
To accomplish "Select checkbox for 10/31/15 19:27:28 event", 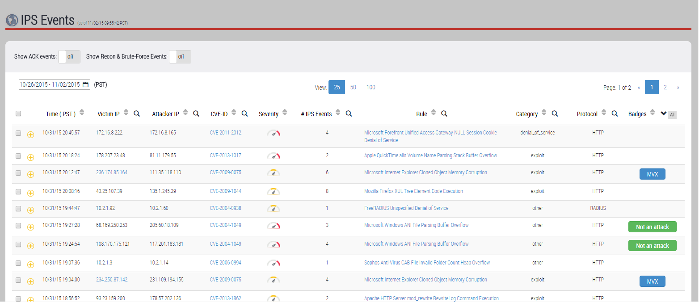I will (18, 226).
